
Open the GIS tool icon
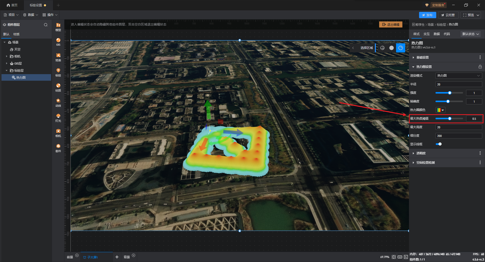click(58, 42)
